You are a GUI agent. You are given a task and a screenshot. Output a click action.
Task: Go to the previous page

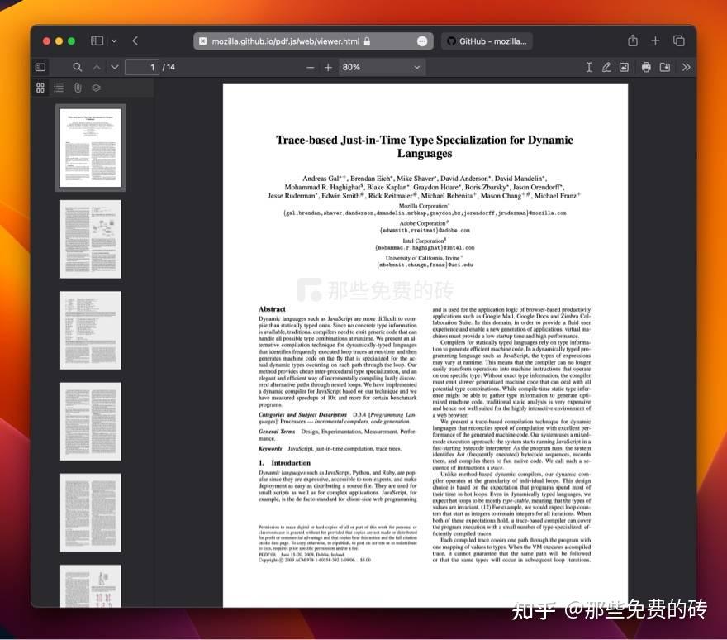(x=97, y=67)
